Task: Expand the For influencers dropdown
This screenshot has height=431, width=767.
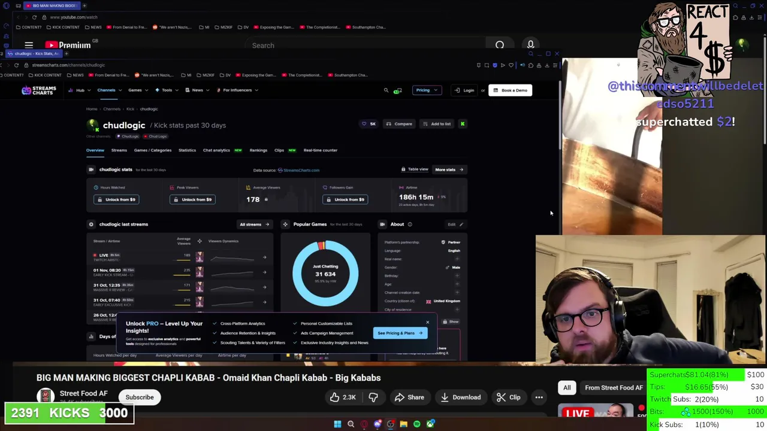Action: 237,90
